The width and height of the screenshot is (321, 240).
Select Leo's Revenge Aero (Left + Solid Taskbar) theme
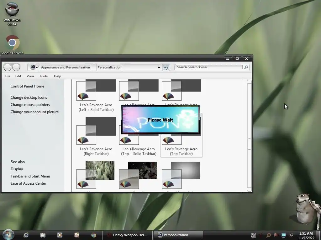[96, 96]
